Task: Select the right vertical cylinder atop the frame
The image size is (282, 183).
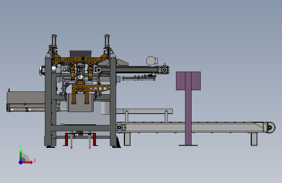Action: click(107, 41)
